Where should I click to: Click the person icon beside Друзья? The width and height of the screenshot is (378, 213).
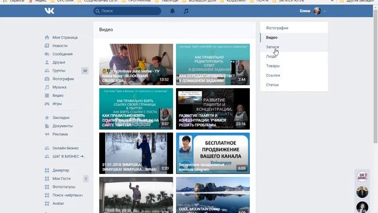tap(47, 62)
